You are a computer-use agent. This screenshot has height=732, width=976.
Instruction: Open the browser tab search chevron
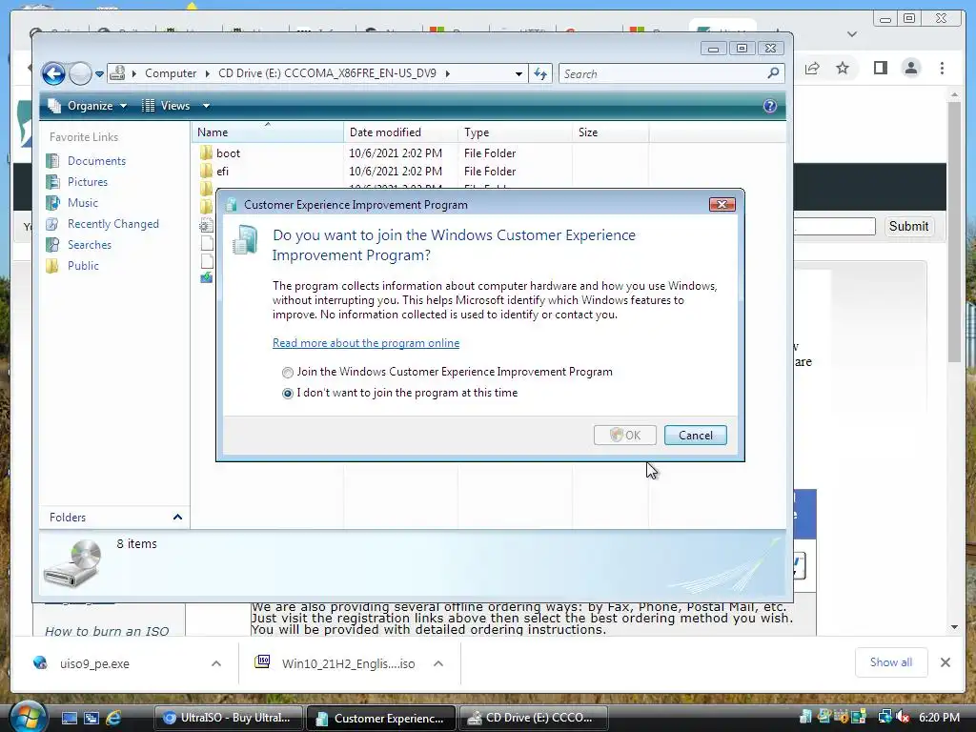pos(852,34)
